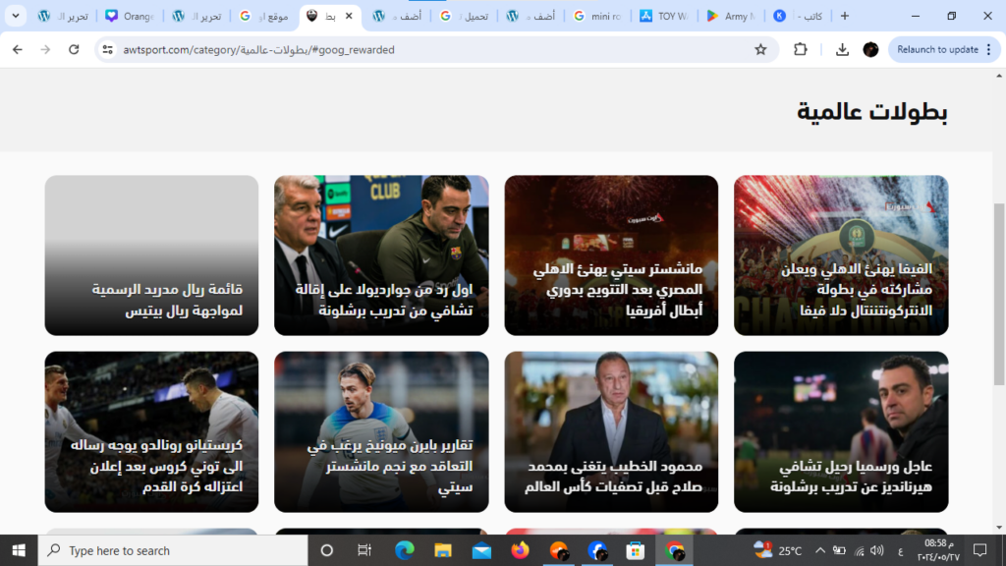Click Relaunch to update button
This screenshot has height=566, width=1006.
[x=936, y=49]
